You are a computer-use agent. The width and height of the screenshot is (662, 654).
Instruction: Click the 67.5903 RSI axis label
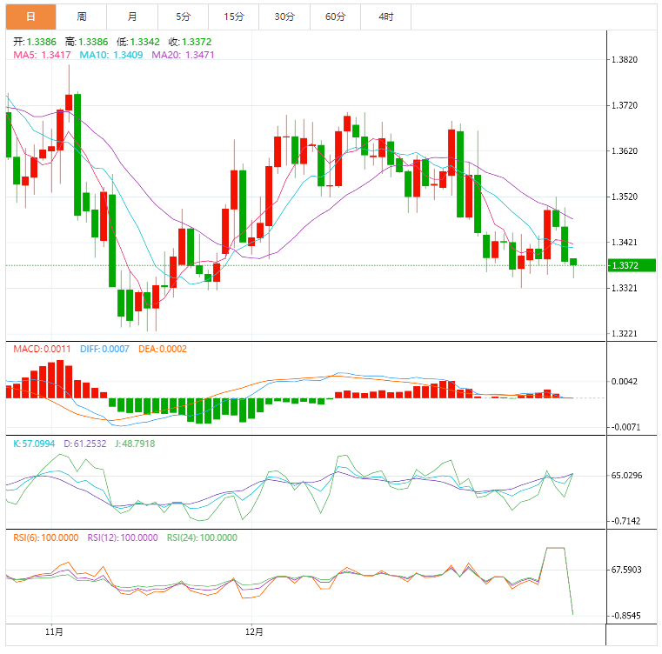coord(626,570)
